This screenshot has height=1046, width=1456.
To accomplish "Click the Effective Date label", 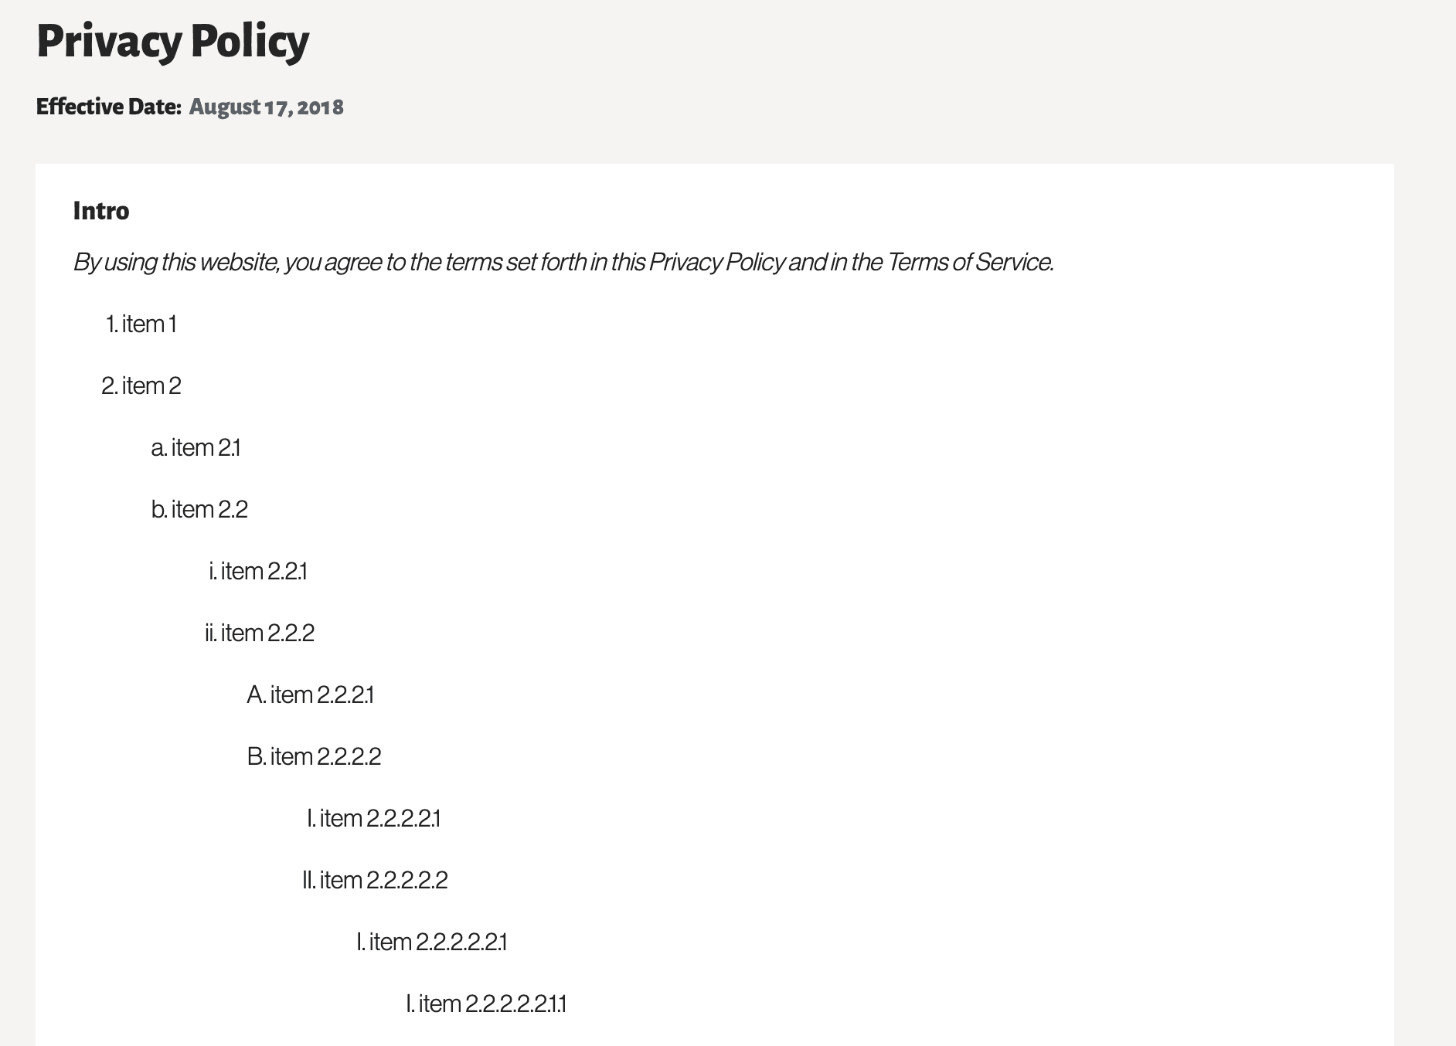I will [x=108, y=107].
